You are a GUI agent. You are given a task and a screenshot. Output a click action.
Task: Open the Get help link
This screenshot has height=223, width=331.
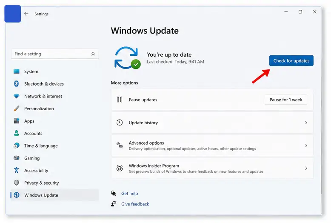click(x=129, y=193)
